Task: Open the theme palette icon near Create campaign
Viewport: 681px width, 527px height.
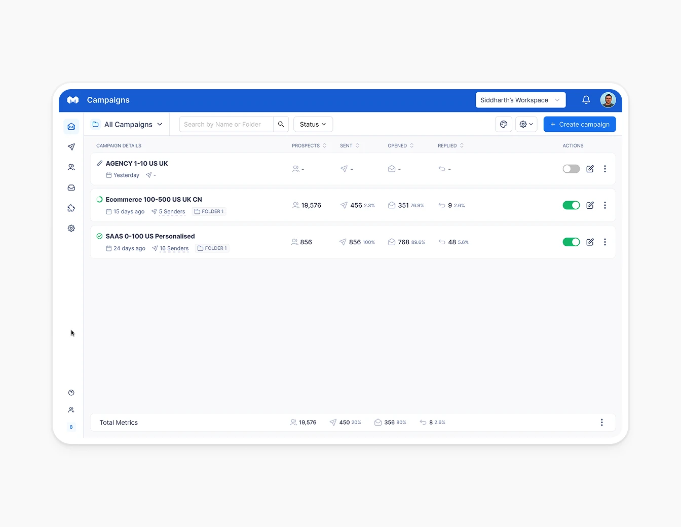Action: 503,124
